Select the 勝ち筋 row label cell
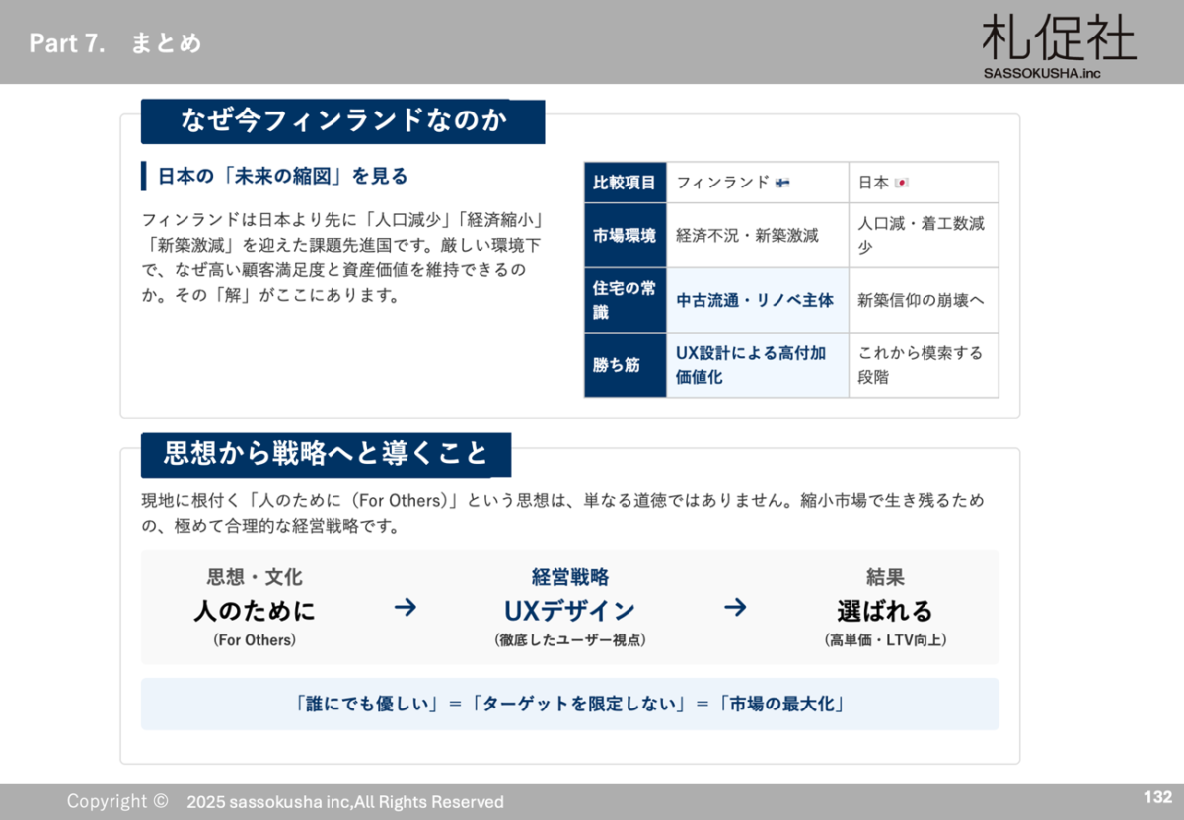The image size is (1184, 820). click(x=625, y=365)
